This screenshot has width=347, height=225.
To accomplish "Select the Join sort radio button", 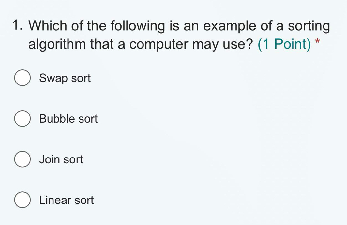I will pos(23,159).
